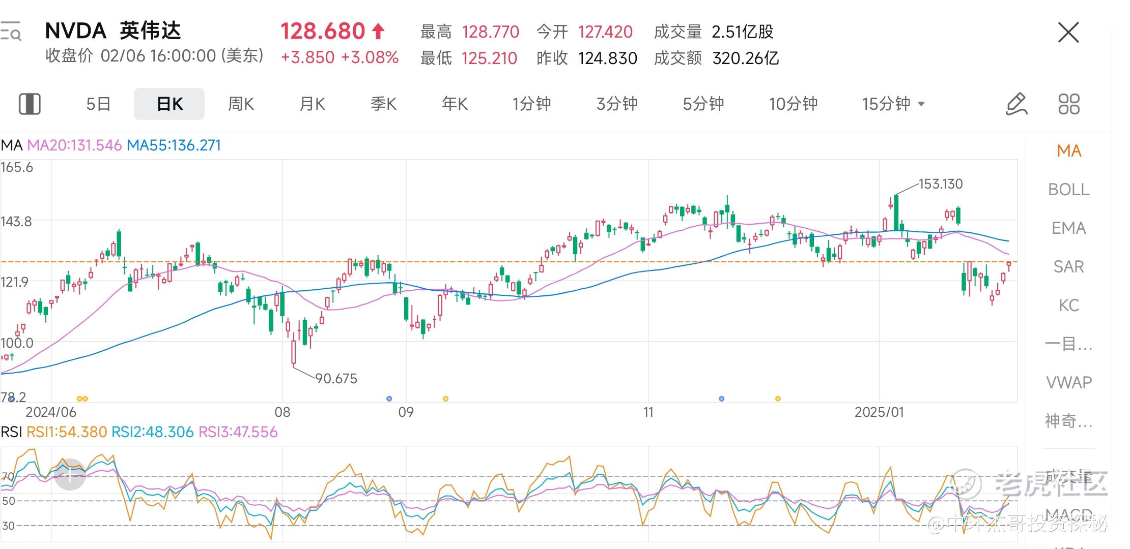Click the 2024/06 date axis label
The image size is (1130, 549).
51,412
